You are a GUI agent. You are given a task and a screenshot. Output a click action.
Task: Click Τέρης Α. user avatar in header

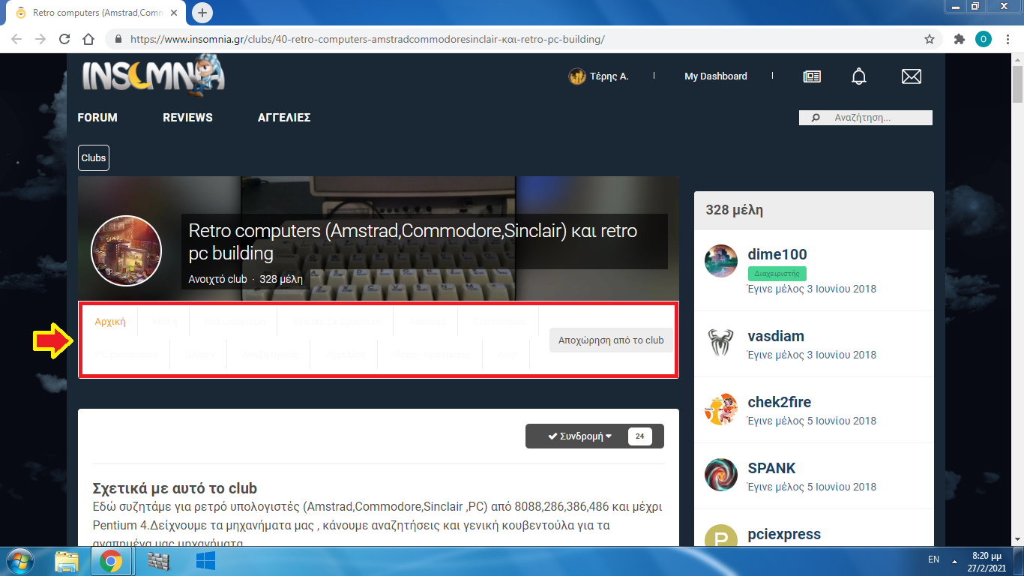coord(576,76)
